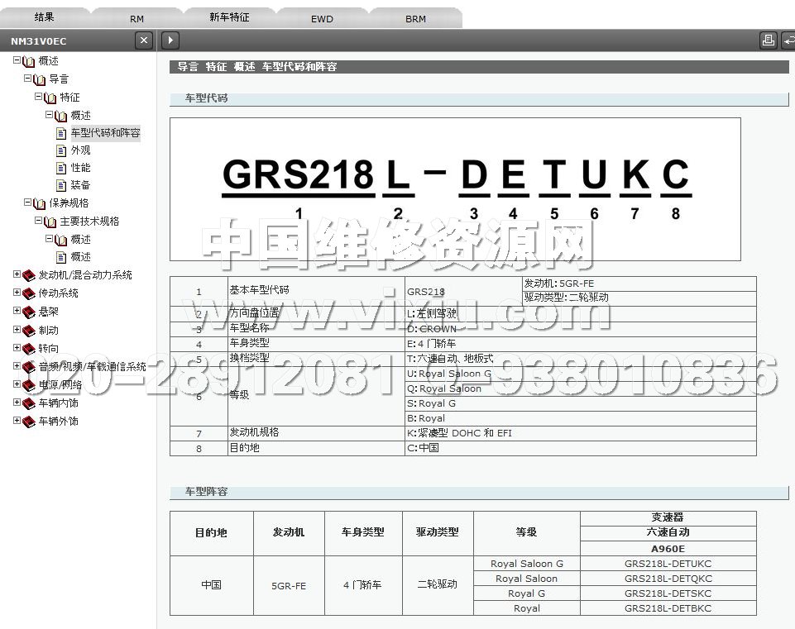Click the open book icon beside 导言
Image resolution: width=795 pixels, height=629 pixels.
tap(39, 80)
